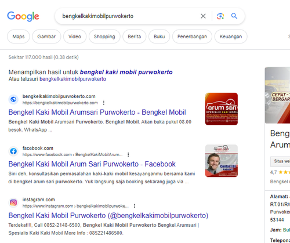Screen dimensions: 290x243
Task: Click the knowledge panel business photo
Action: click(277, 95)
